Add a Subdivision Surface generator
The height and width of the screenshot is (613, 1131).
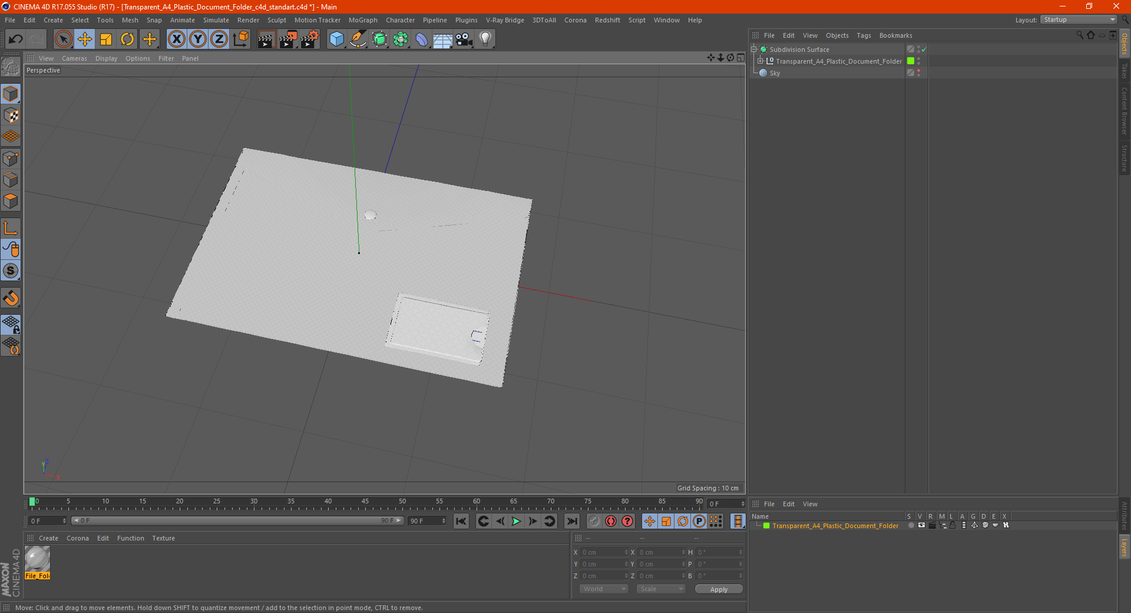pos(379,39)
